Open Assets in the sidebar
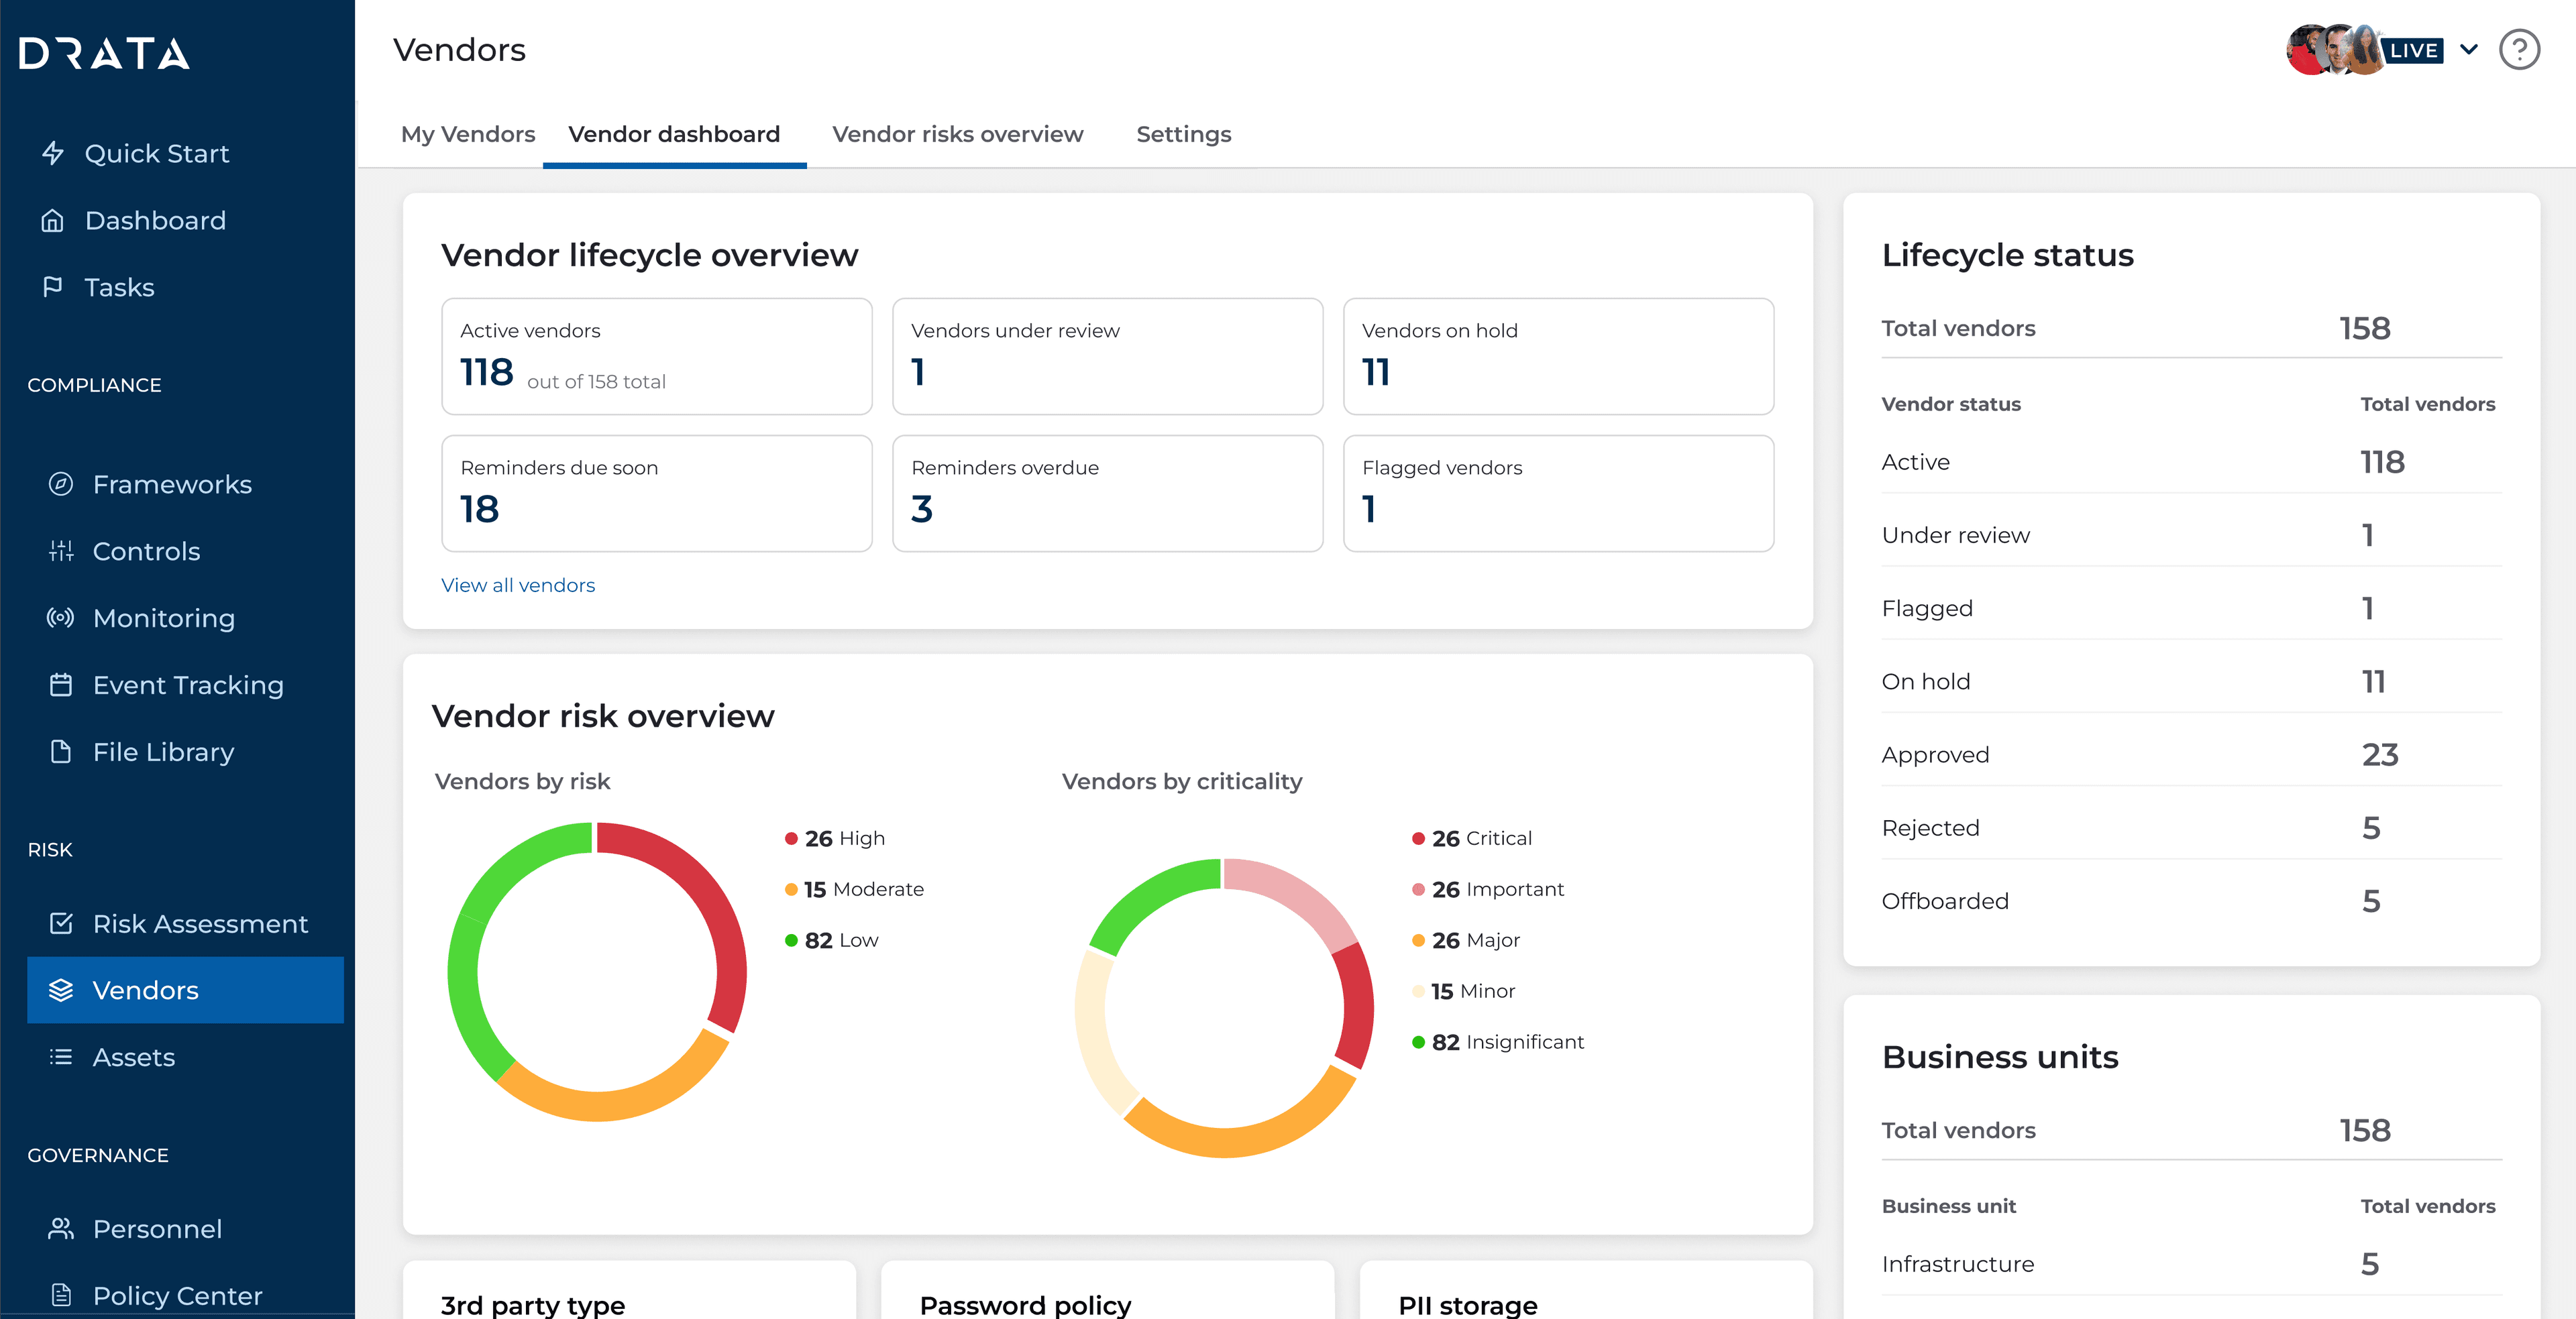Screen dimensions: 2576x1319 pos(133,1056)
